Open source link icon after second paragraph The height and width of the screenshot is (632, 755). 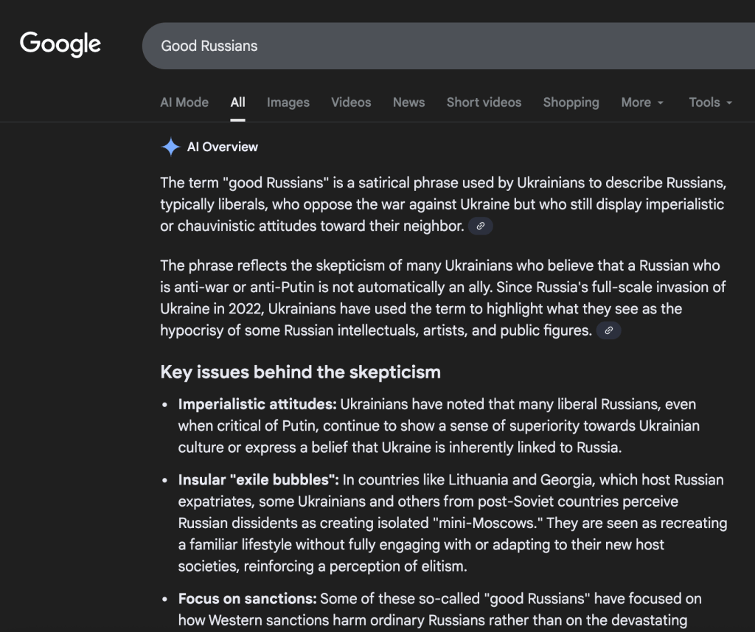(x=608, y=331)
